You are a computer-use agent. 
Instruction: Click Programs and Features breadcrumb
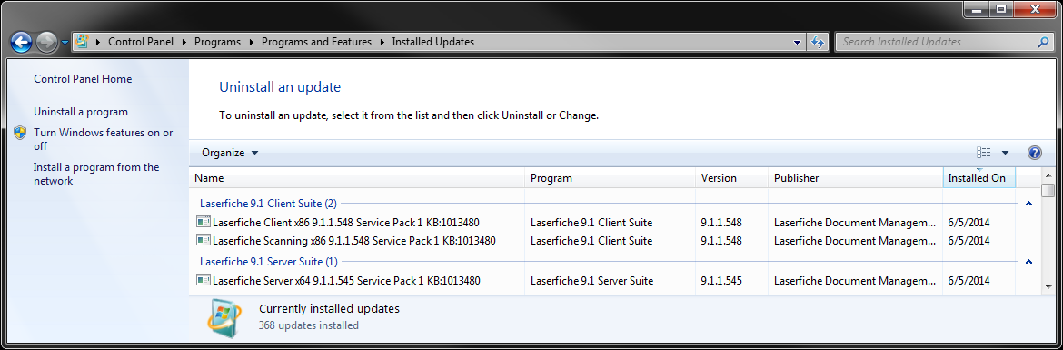coord(316,42)
